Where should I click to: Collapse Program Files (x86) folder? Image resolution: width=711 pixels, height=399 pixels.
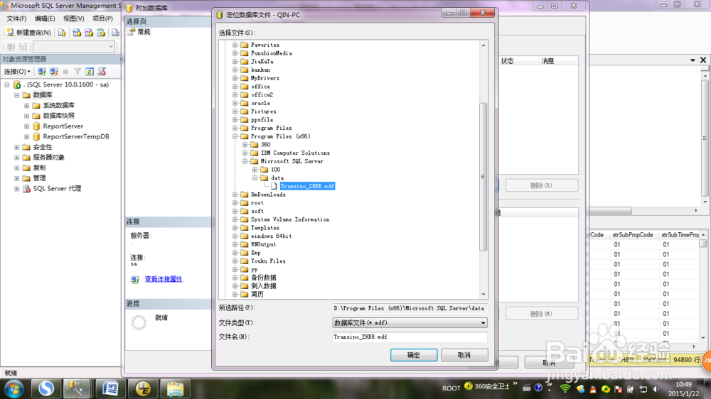pos(235,136)
